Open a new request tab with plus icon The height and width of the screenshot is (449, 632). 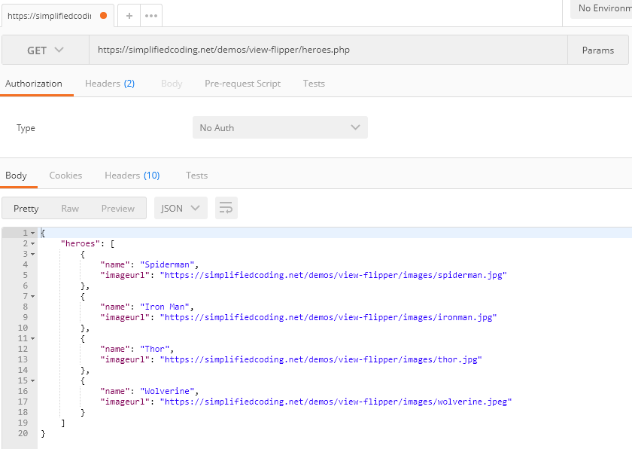tap(129, 16)
